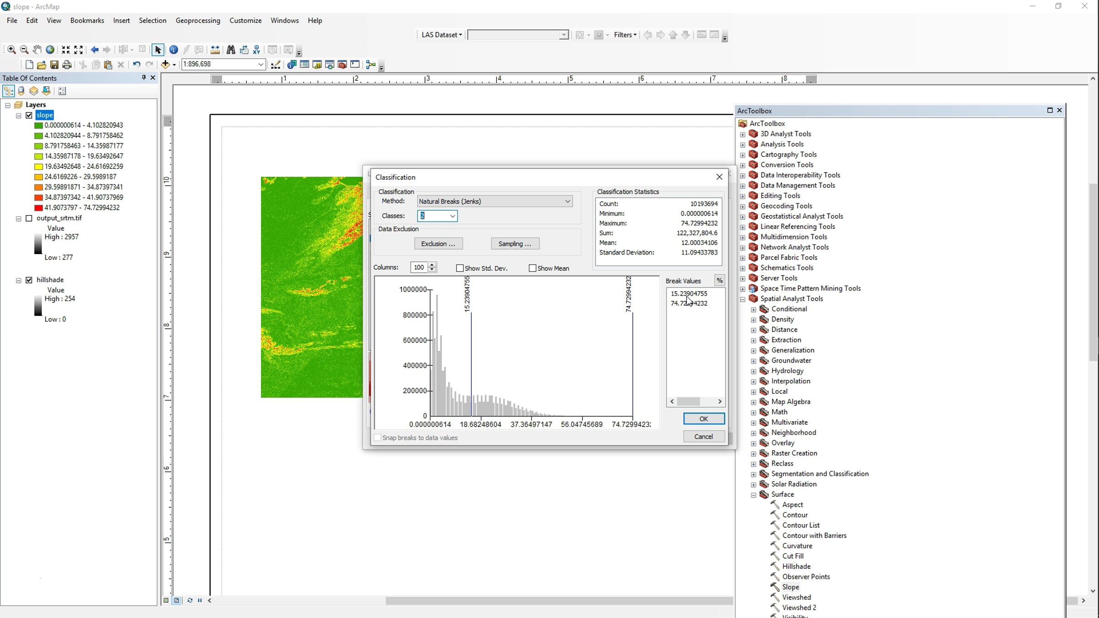Click the Go To XY icon
1099x618 pixels.
256,50
